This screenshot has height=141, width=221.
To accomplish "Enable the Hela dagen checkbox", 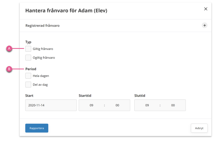I will click(28, 76).
